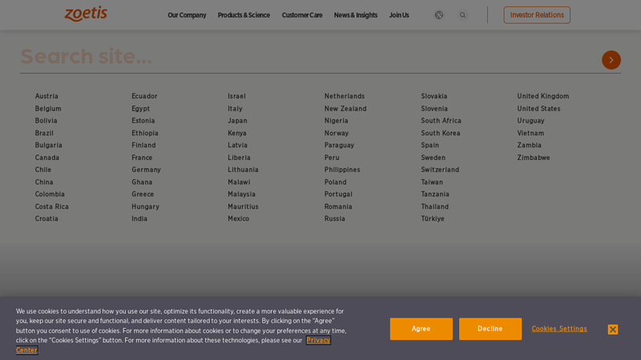This screenshot has width=641, height=360.
Task: Open the Join Us menu
Action: (398, 15)
